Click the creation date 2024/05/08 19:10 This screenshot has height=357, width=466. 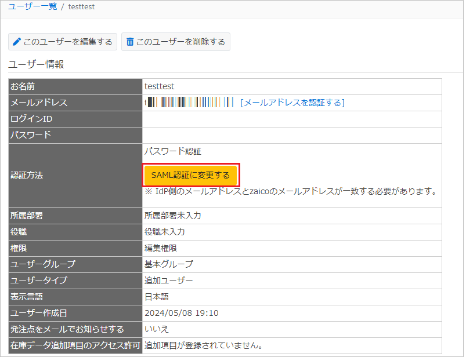[x=181, y=313]
